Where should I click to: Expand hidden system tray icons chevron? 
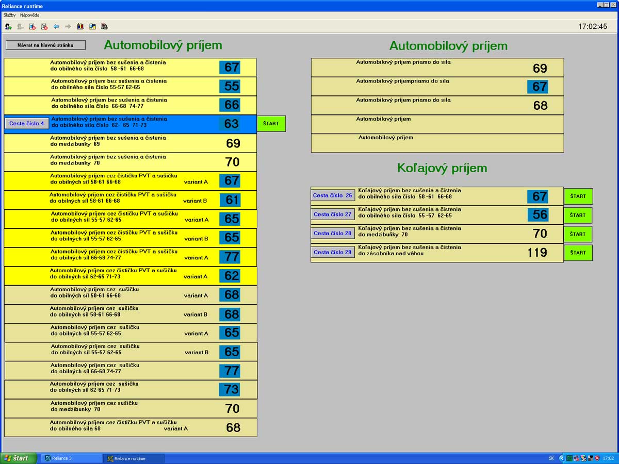(562, 458)
